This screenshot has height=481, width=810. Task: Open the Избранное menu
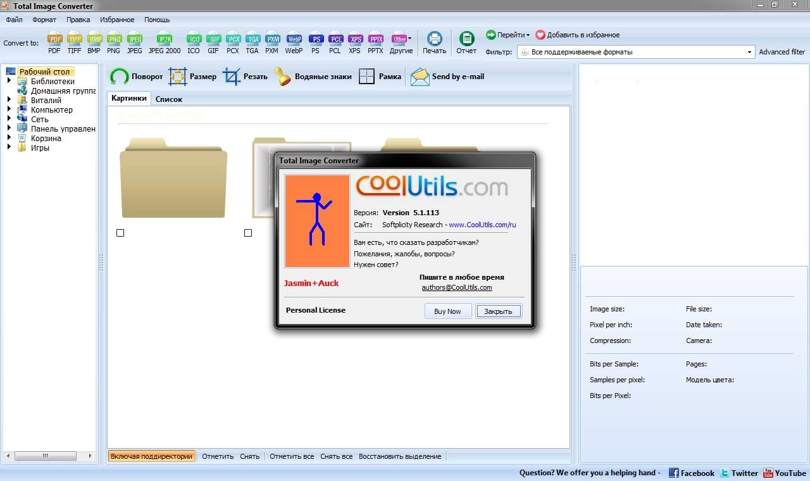pos(117,20)
